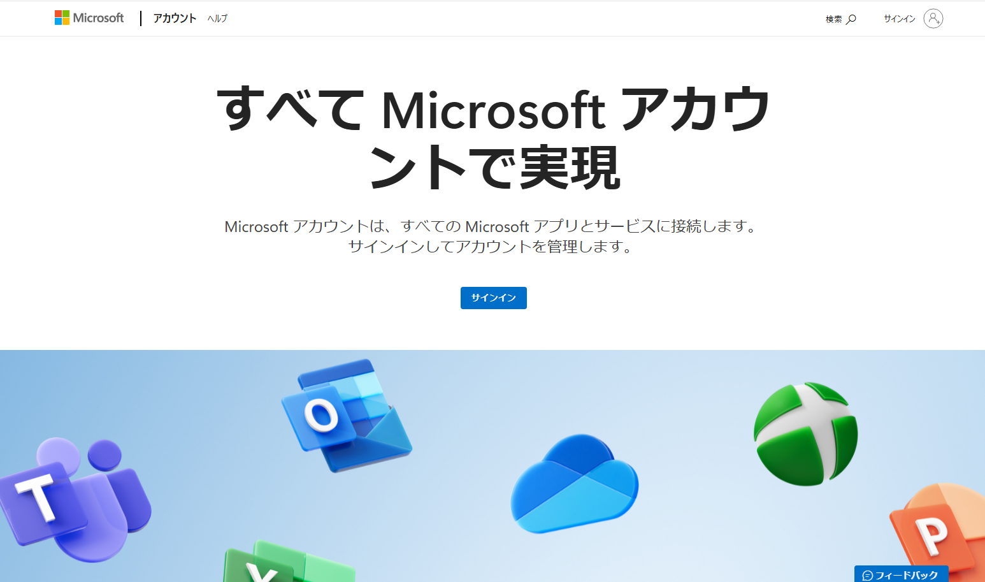Click the サインイン text in the header
The image size is (985, 582).
[899, 18]
